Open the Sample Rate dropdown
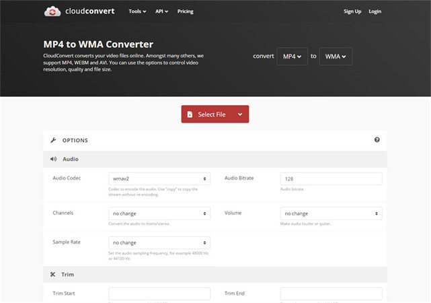431x303 pixels. [x=159, y=242]
